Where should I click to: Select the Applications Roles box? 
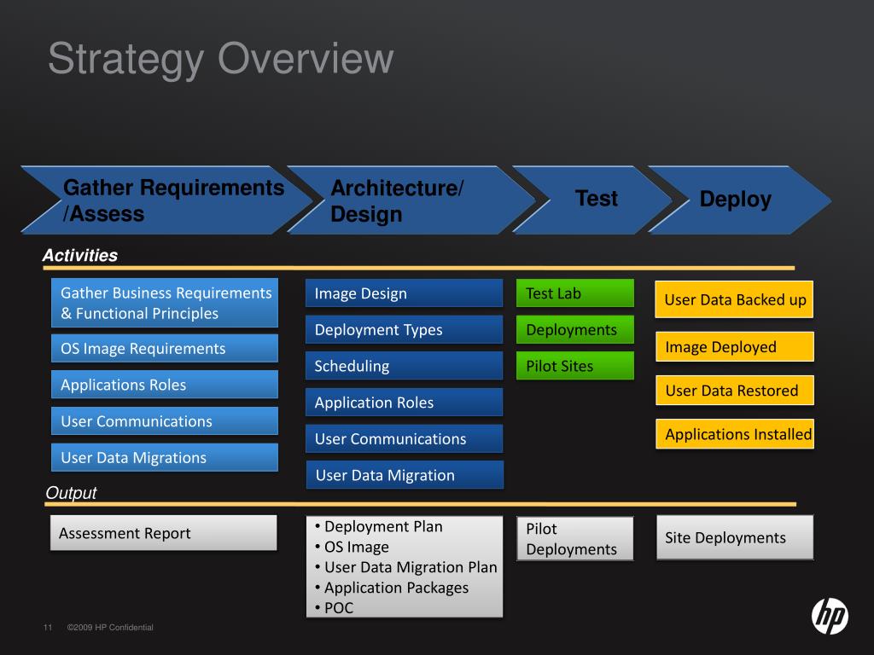[165, 385]
